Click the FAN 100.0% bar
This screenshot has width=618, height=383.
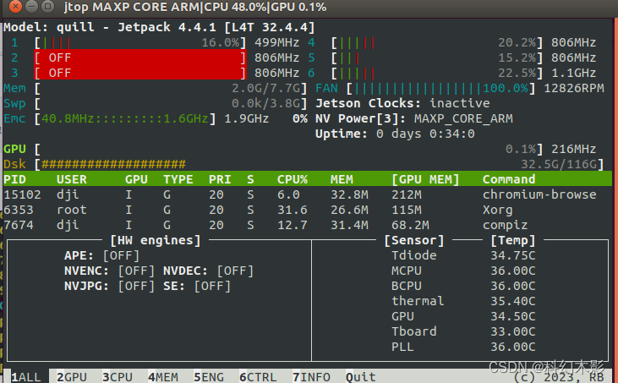point(441,88)
